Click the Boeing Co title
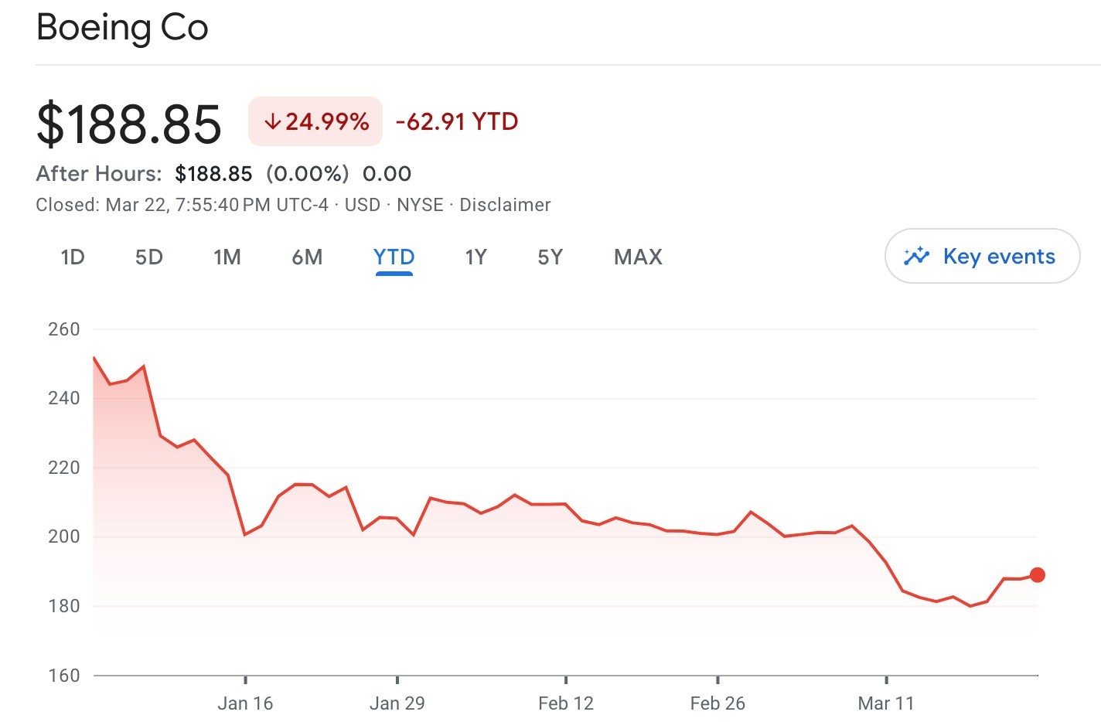This screenshot has width=1101, height=722. [122, 28]
